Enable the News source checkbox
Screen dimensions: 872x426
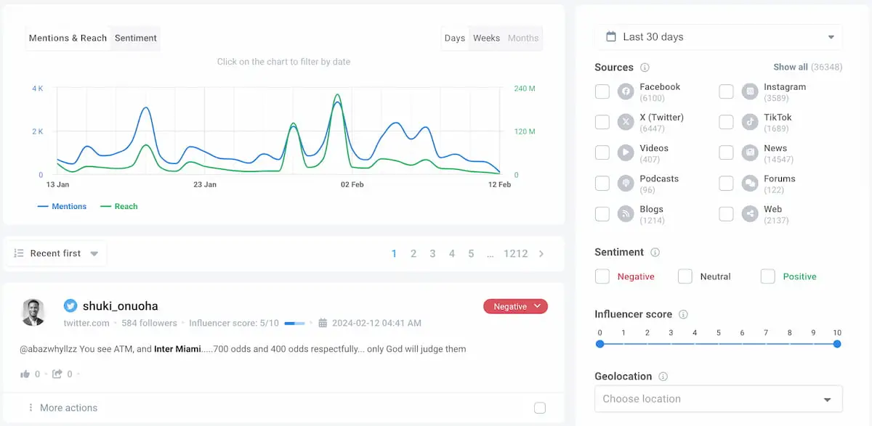pyautogui.click(x=726, y=152)
